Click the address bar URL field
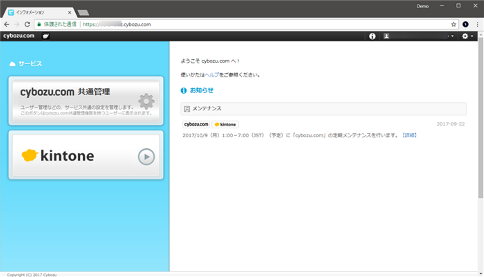Screen dimensions: 484x277 tap(246, 25)
